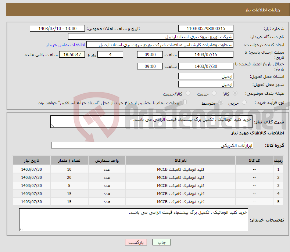
Task: Click the توضیحات خریدار text area
Action: coord(133,220)
